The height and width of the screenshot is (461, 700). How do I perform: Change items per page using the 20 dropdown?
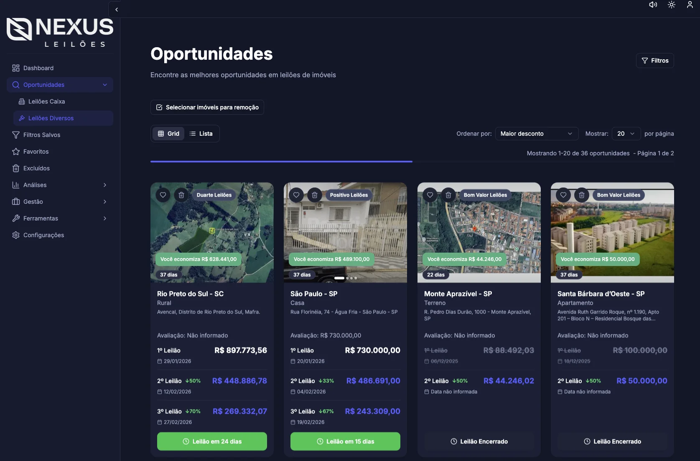(625, 134)
